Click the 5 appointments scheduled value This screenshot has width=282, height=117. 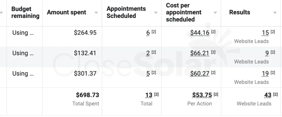tap(148, 74)
